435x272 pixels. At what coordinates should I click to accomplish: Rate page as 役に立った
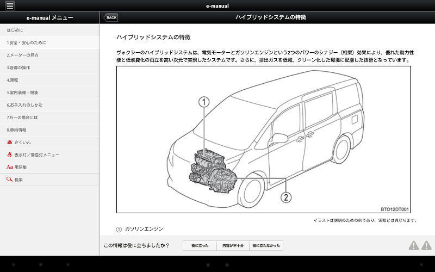(200, 246)
